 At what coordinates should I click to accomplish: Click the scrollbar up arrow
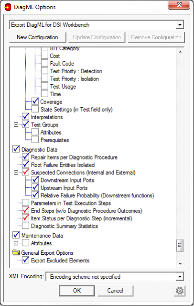[180, 52]
